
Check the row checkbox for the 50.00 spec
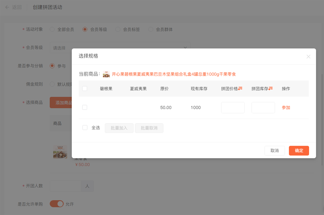[x=85, y=107]
